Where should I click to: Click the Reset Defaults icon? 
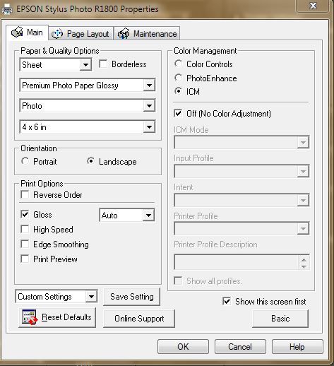30,317
